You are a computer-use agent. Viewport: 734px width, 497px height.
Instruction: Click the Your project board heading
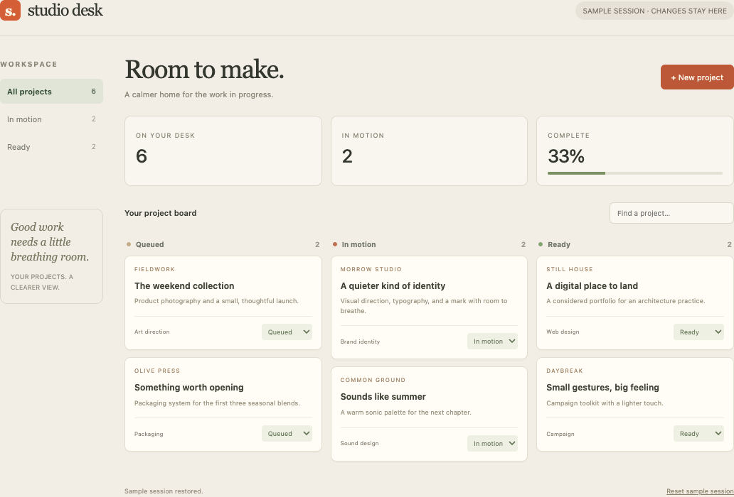point(161,213)
